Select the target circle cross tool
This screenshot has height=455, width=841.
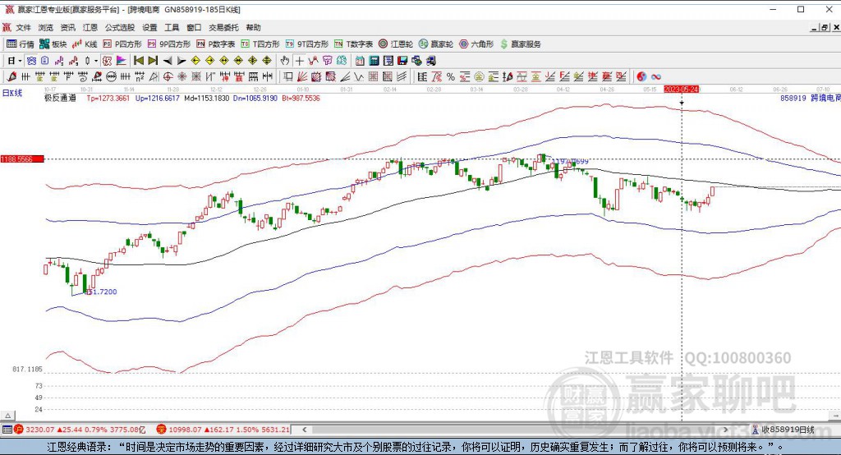click(x=168, y=76)
